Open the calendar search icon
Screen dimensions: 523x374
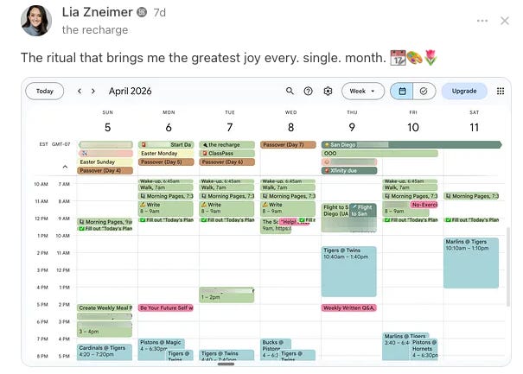[290, 91]
